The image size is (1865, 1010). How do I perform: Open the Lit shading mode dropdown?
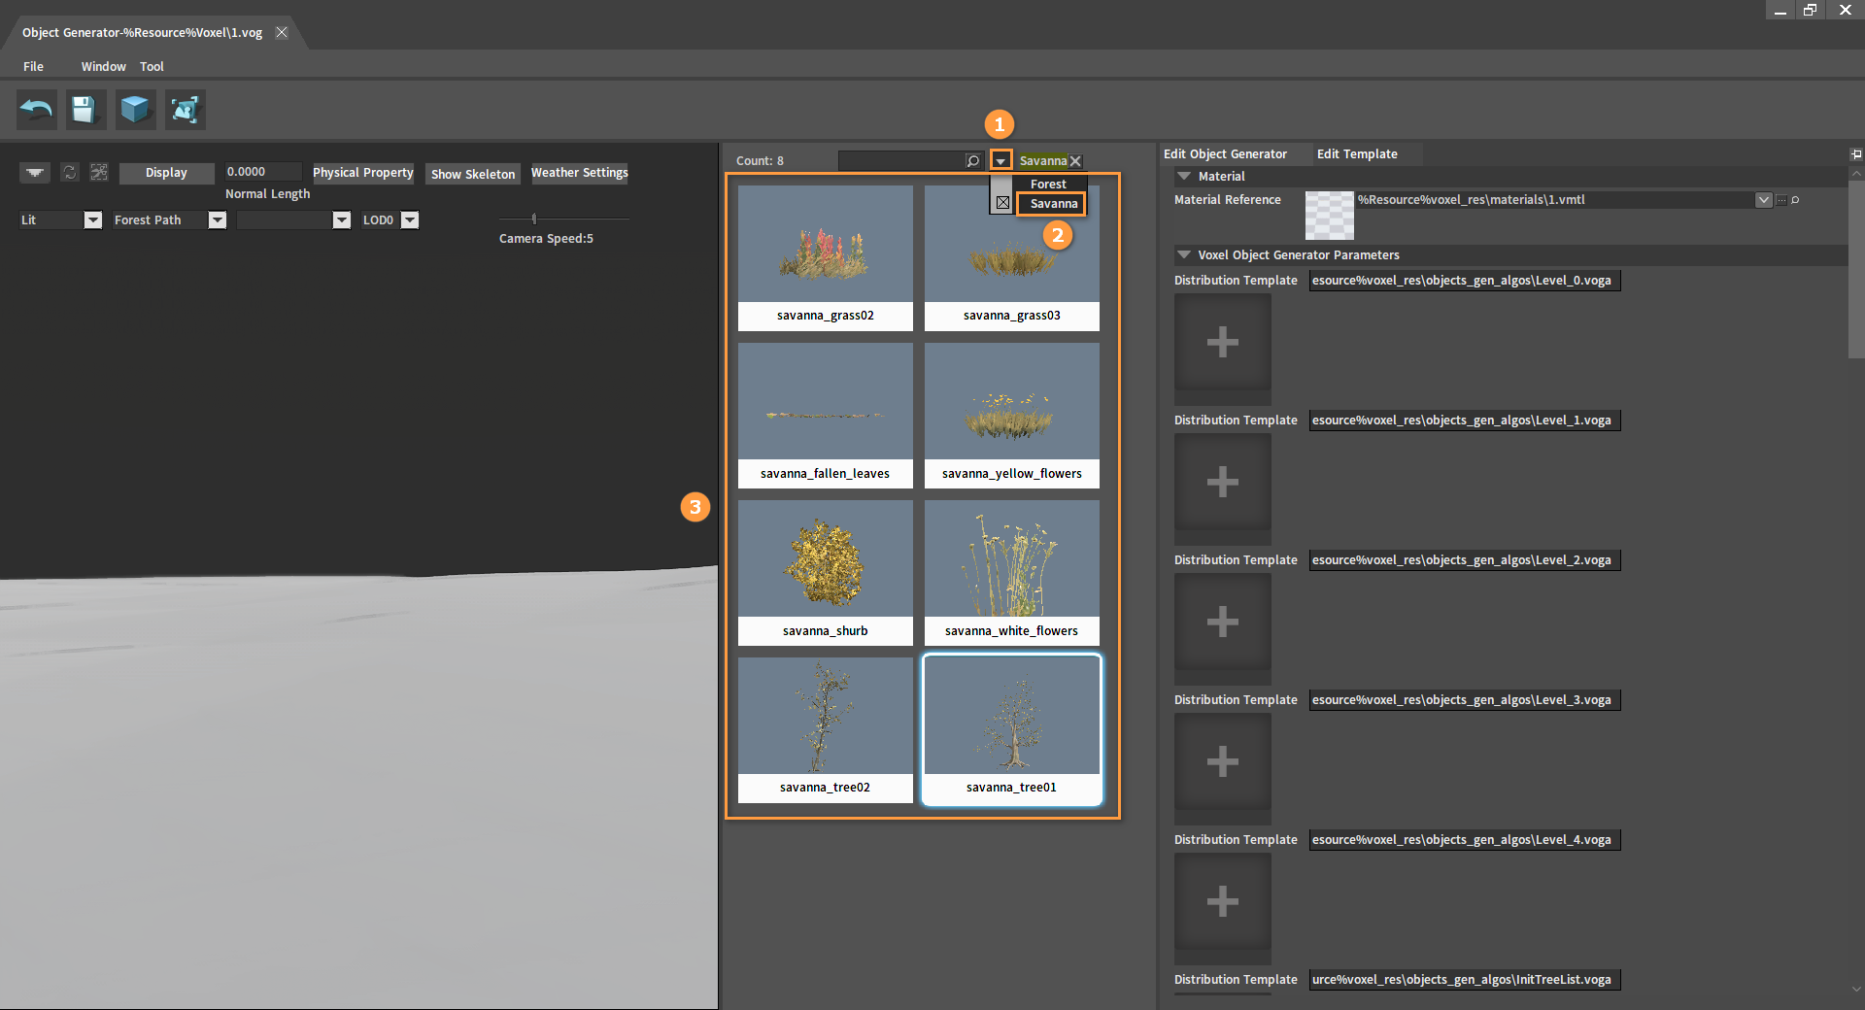click(x=93, y=220)
